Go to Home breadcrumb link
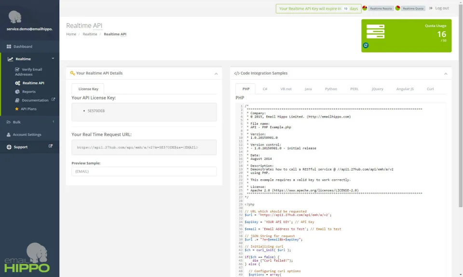Screen dimensions: 463x277 (71, 34)
